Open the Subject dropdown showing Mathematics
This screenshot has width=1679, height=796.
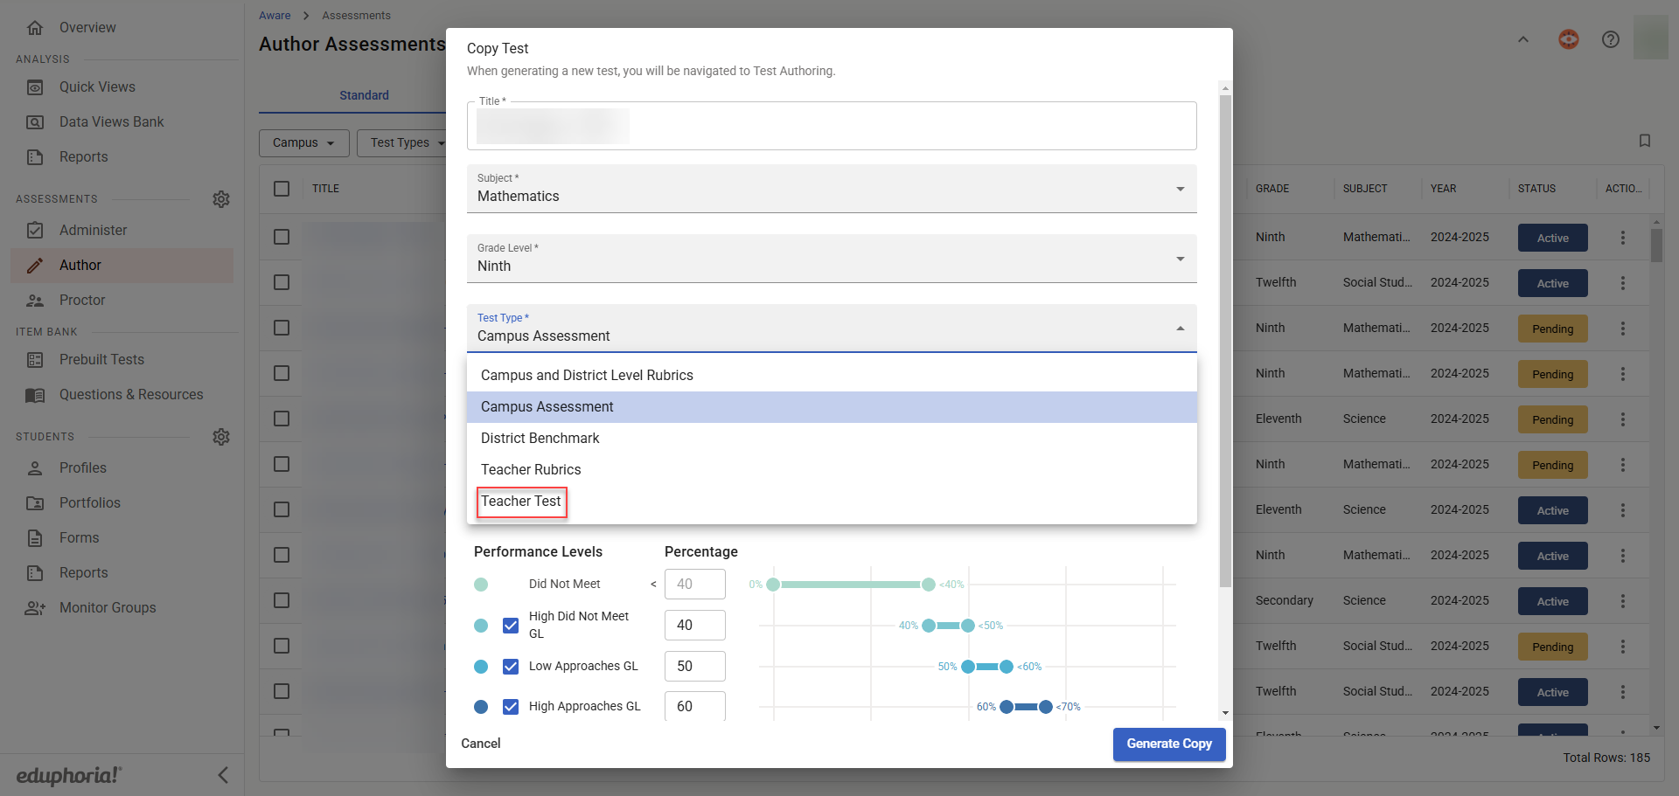pos(831,189)
